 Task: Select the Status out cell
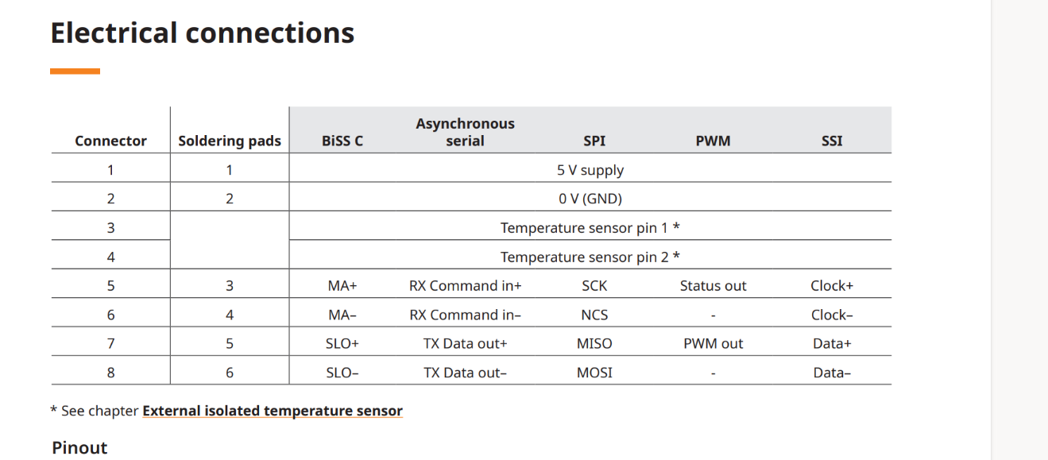(713, 286)
